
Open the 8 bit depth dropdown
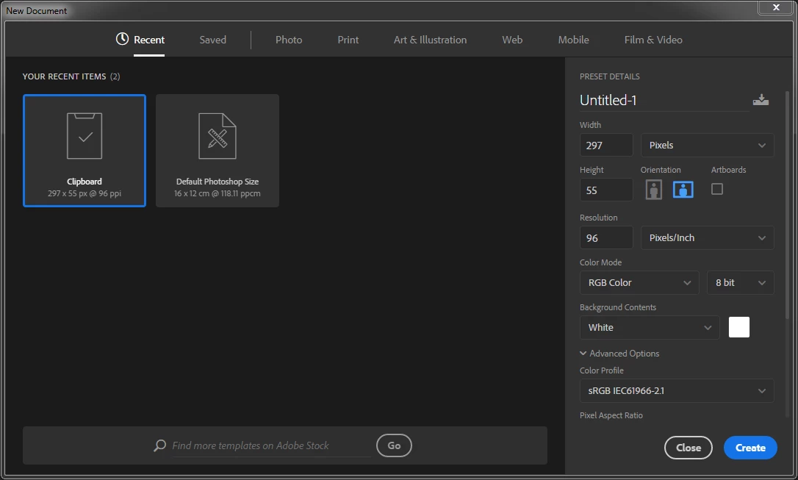tap(740, 282)
